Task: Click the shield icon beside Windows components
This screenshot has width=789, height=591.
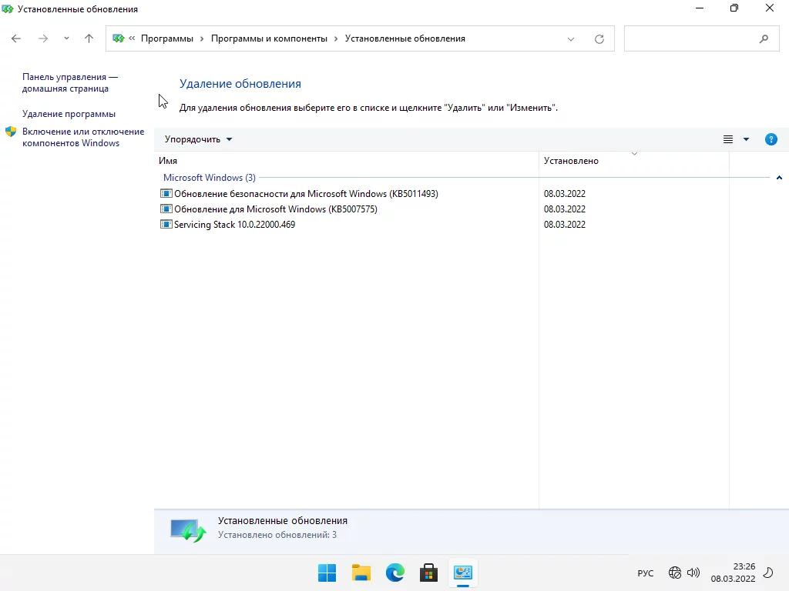Action: tap(11, 132)
